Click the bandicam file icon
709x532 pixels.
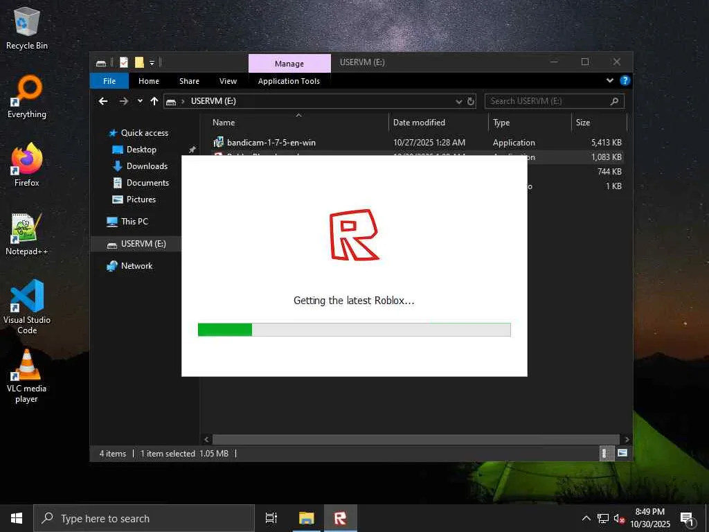218,143
